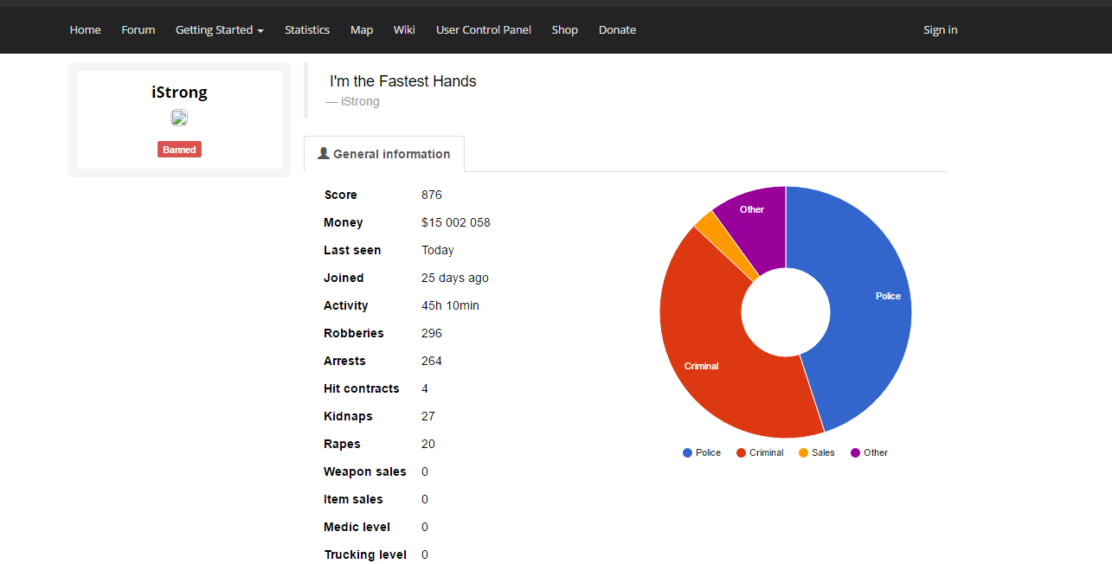Click the red Criminal legend dot
Viewport: 1112px width, 564px height.
(x=741, y=452)
